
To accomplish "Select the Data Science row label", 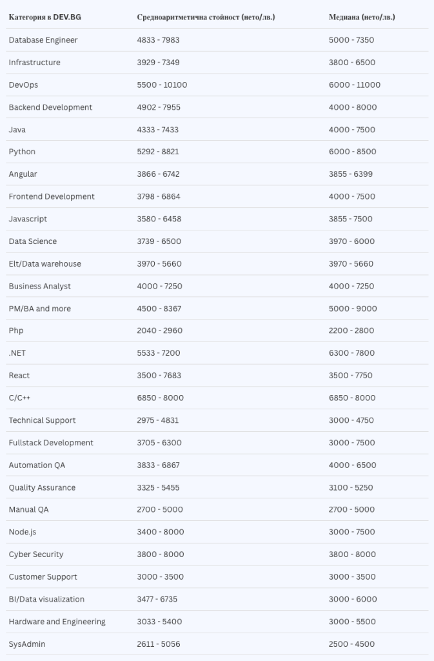I will tap(33, 241).
